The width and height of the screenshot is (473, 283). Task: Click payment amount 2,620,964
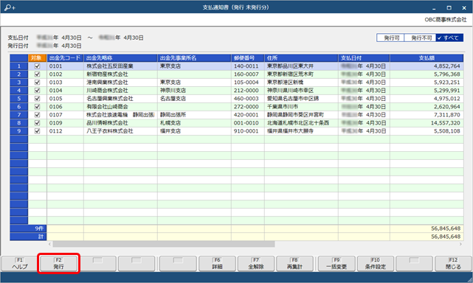(427, 107)
